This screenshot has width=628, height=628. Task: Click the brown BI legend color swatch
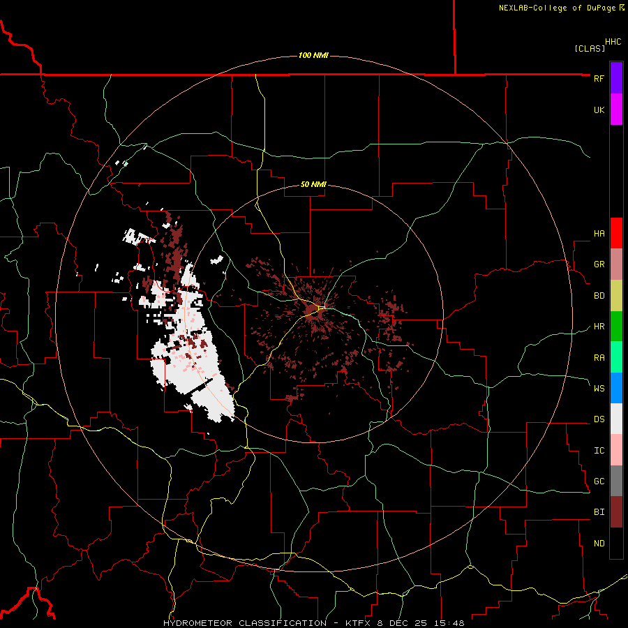[616, 512]
